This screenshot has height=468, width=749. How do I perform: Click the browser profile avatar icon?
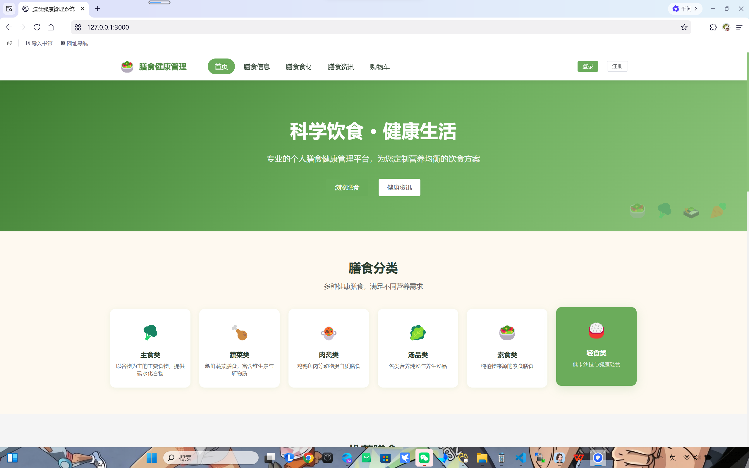(x=726, y=27)
